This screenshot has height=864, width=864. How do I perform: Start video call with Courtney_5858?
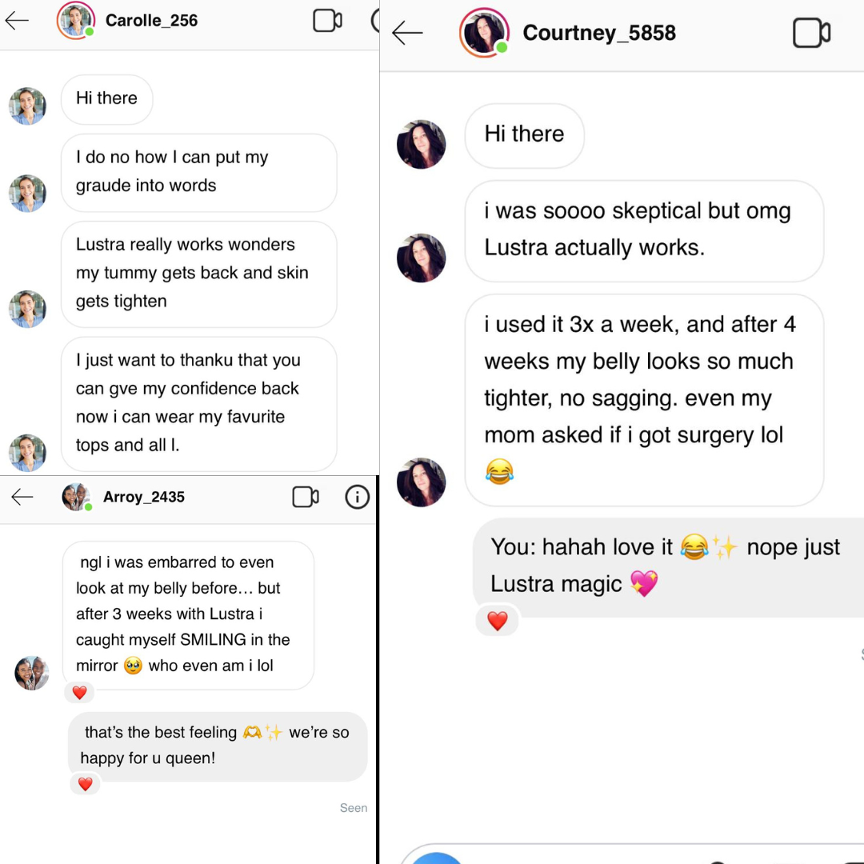[811, 33]
